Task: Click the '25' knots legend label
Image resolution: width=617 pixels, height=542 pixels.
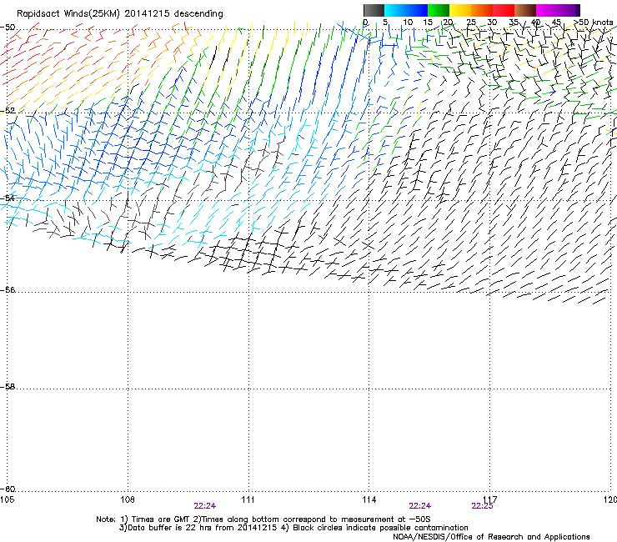Action: coord(471,23)
